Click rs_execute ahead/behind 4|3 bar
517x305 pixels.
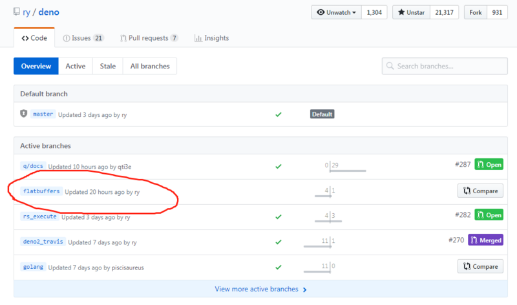click(328, 216)
